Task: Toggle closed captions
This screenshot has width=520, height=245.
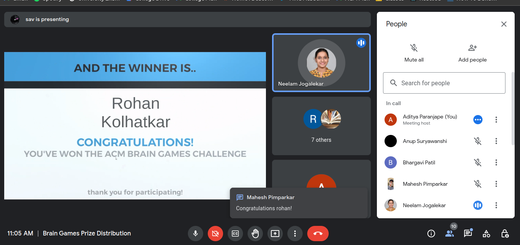Action: tap(235, 234)
